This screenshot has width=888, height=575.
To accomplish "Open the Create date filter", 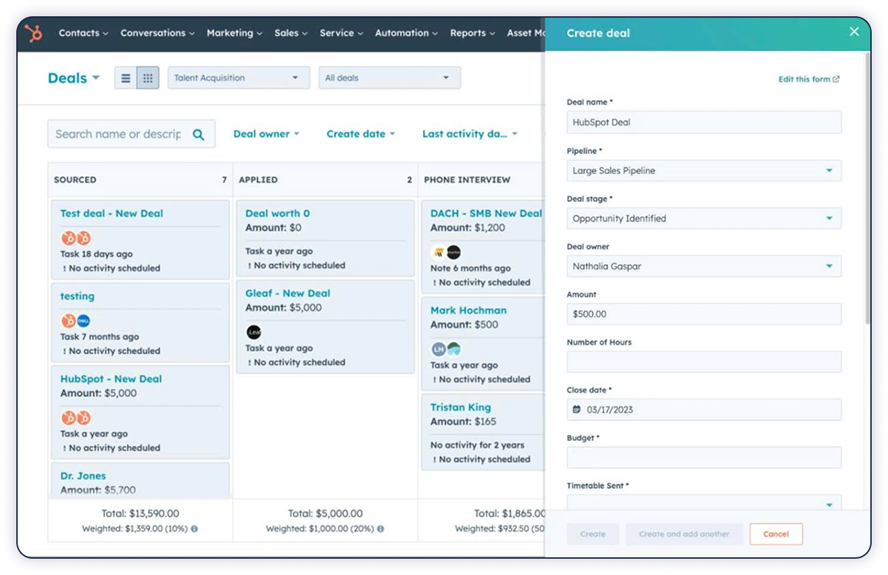I will (x=361, y=134).
